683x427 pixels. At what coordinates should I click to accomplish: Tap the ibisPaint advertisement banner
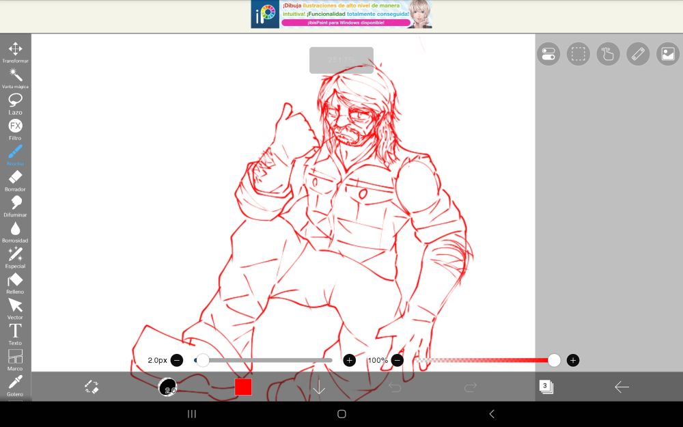[341, 14]
